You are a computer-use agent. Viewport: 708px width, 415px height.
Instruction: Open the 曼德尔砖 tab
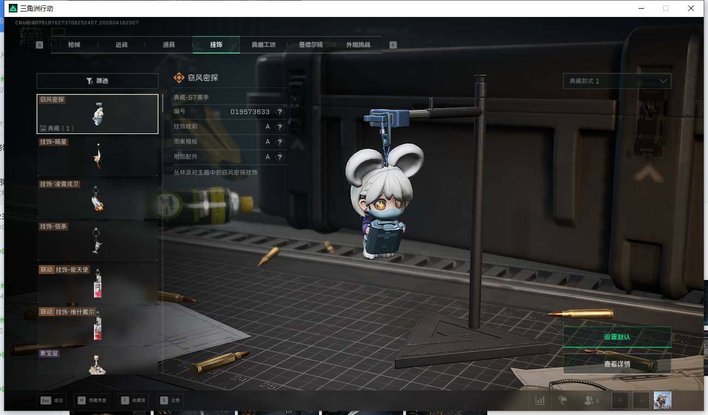(311, 45)
